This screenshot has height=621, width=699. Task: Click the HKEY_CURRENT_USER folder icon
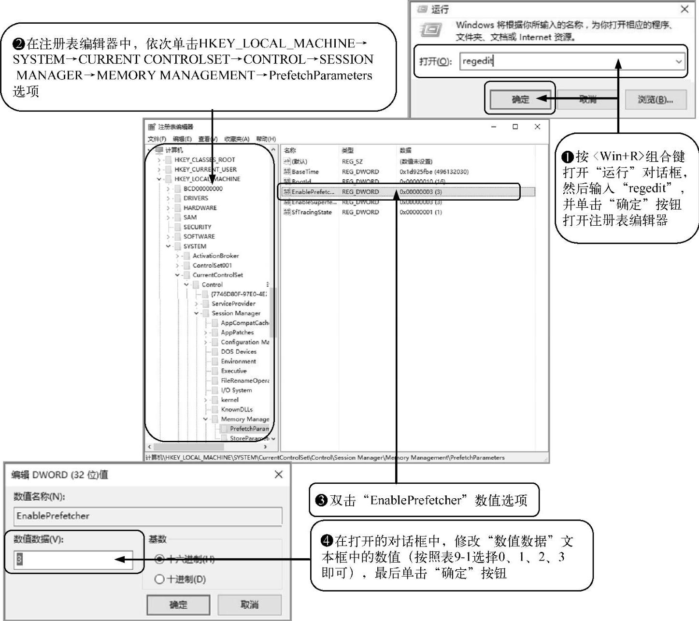pos(168,169)
